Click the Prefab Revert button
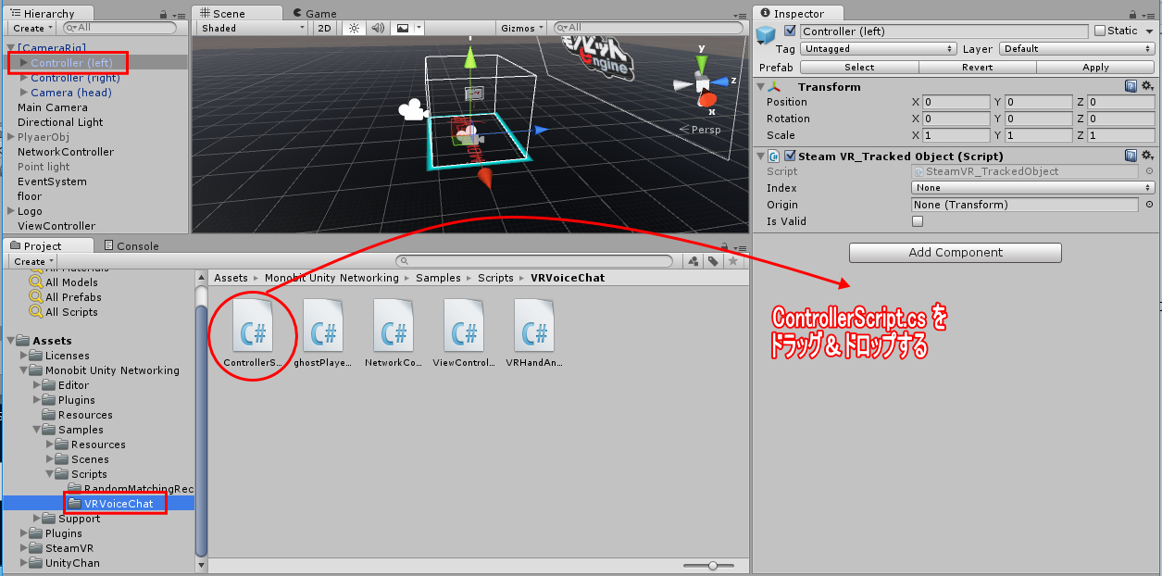The height and width of the screenshot is (576, 1162). point(978,67)
